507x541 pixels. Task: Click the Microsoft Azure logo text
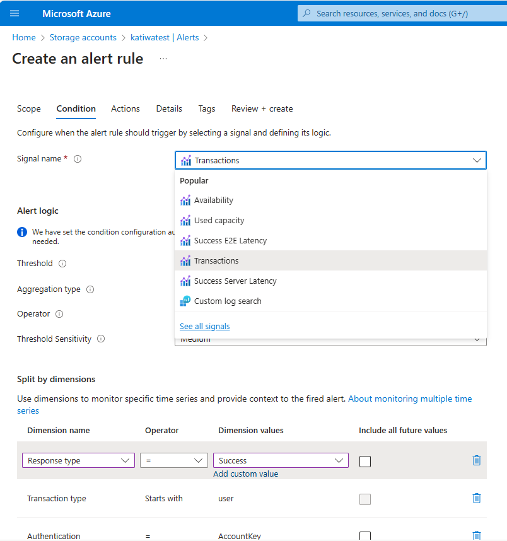click(77, 13)
